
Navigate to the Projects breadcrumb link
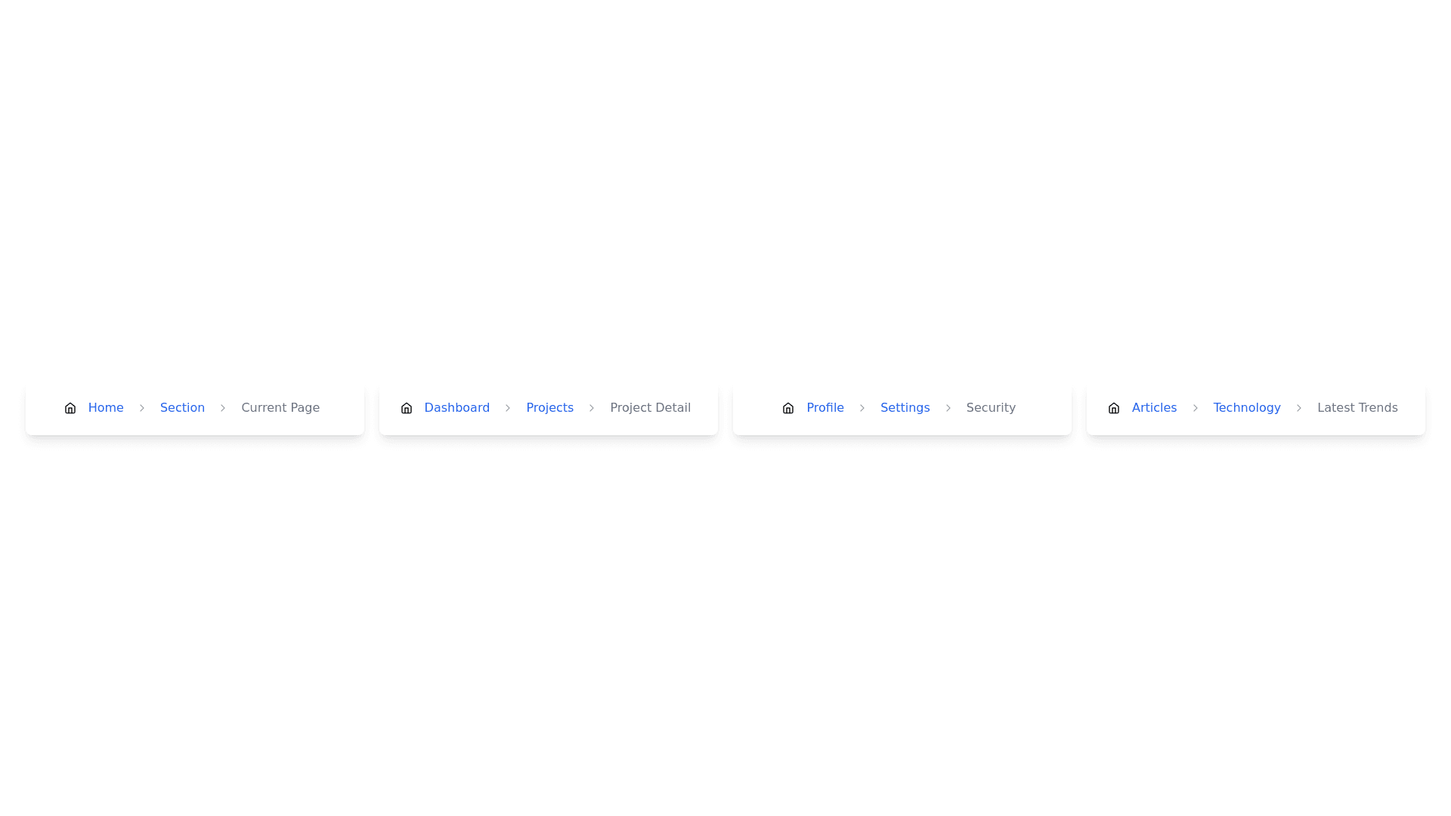tap(549, 408)
